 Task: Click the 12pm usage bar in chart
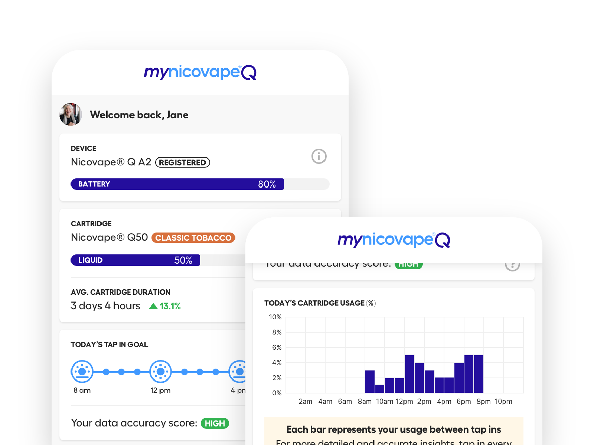click(409, 374)
